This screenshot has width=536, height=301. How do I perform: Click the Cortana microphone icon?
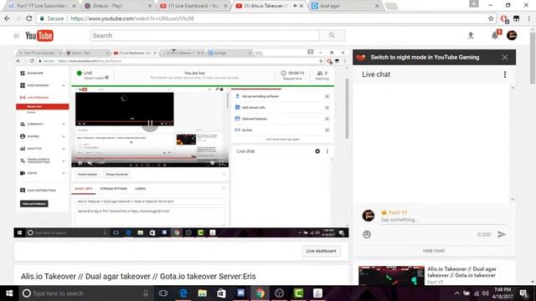[x=146, y=293]
